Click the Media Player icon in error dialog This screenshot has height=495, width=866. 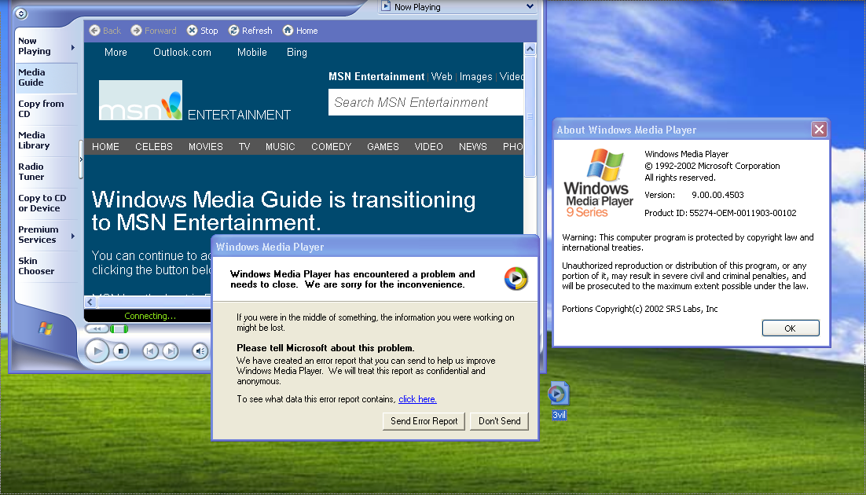click(516, 278)
